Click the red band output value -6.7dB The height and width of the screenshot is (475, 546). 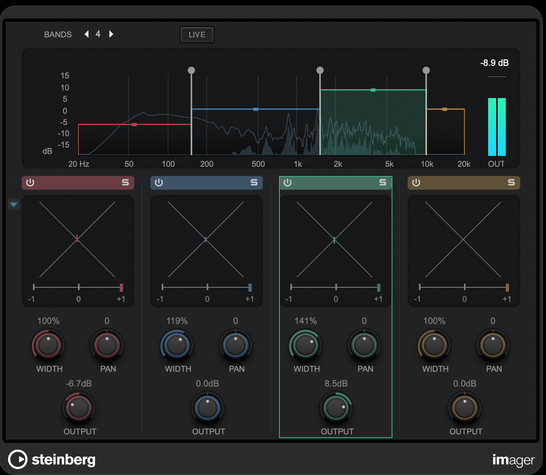(79, 384)
